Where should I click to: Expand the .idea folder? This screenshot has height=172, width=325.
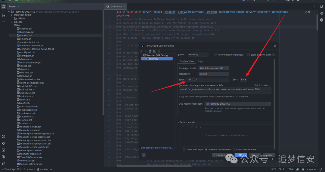(12, 22)
